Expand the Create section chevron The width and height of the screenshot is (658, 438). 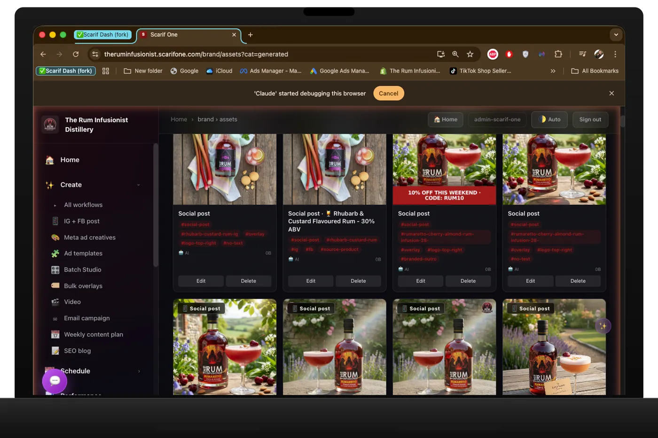click(x=139, y=185)
